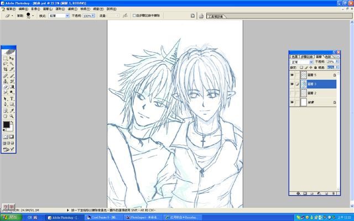Select the Zoom tool
The height and width of the screenshot is (221, 354).
pos(12,116)
